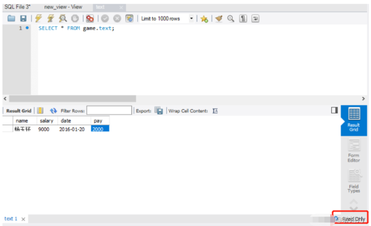Execute the query with the lightning bolt icon
The image size is (371, 226).
39,19
